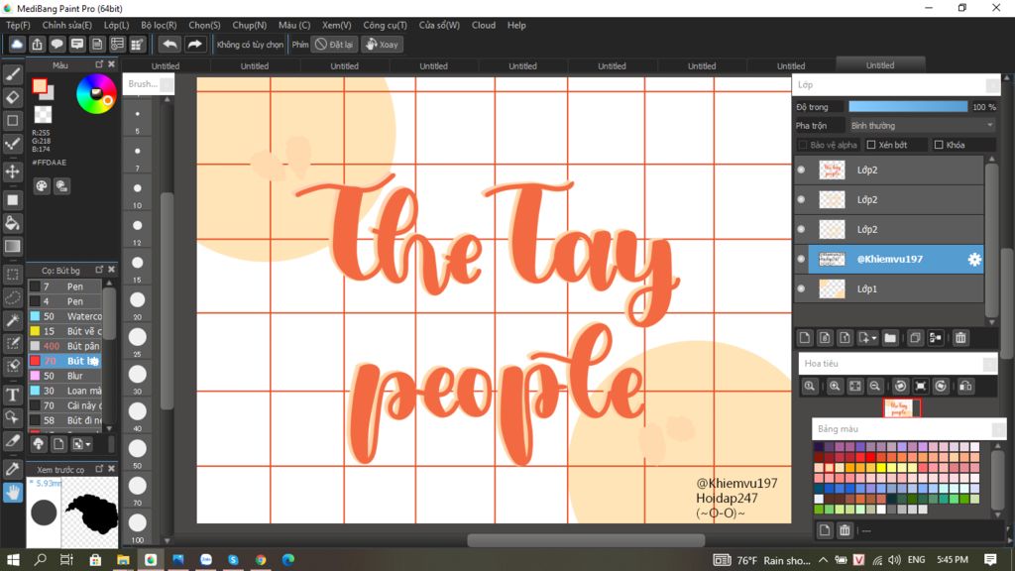Adjust the Độ trong opacity slider
Viewport: 1015px width, 571px height.
click(908, 107)
